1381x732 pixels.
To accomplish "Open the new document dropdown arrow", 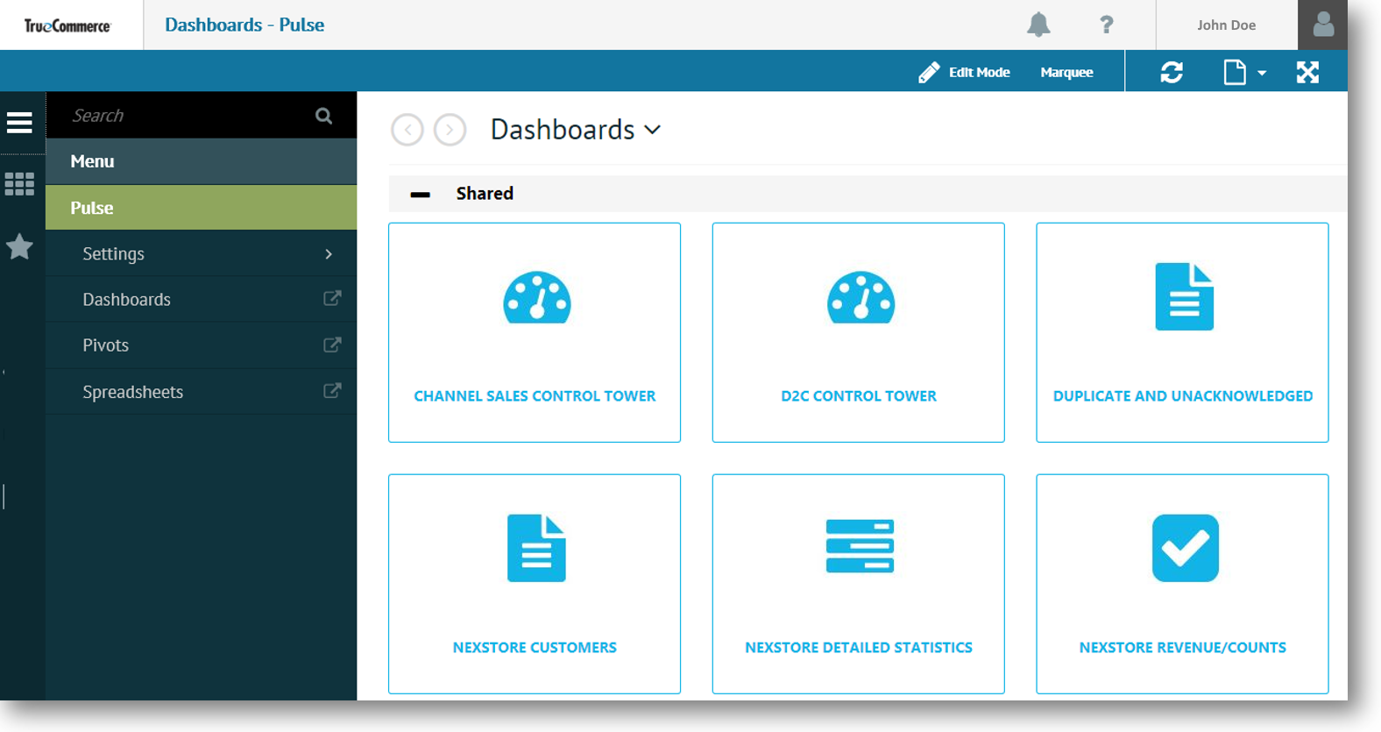I will click(1262, 73).
